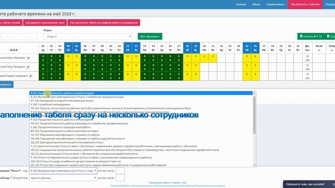Edit employee Петр Петрович via pencil icon
335x188 pixels.
28,67
